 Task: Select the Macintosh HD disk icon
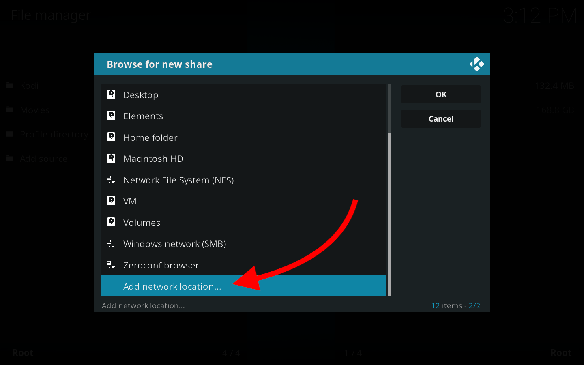tap(111, 158)
